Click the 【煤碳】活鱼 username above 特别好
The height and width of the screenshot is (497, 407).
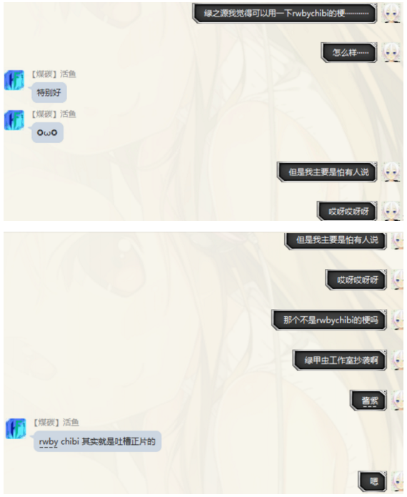[54, 74]
